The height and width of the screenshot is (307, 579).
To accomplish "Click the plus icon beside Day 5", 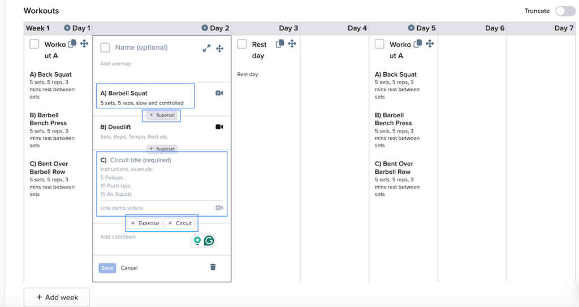I will pos(412,28).
